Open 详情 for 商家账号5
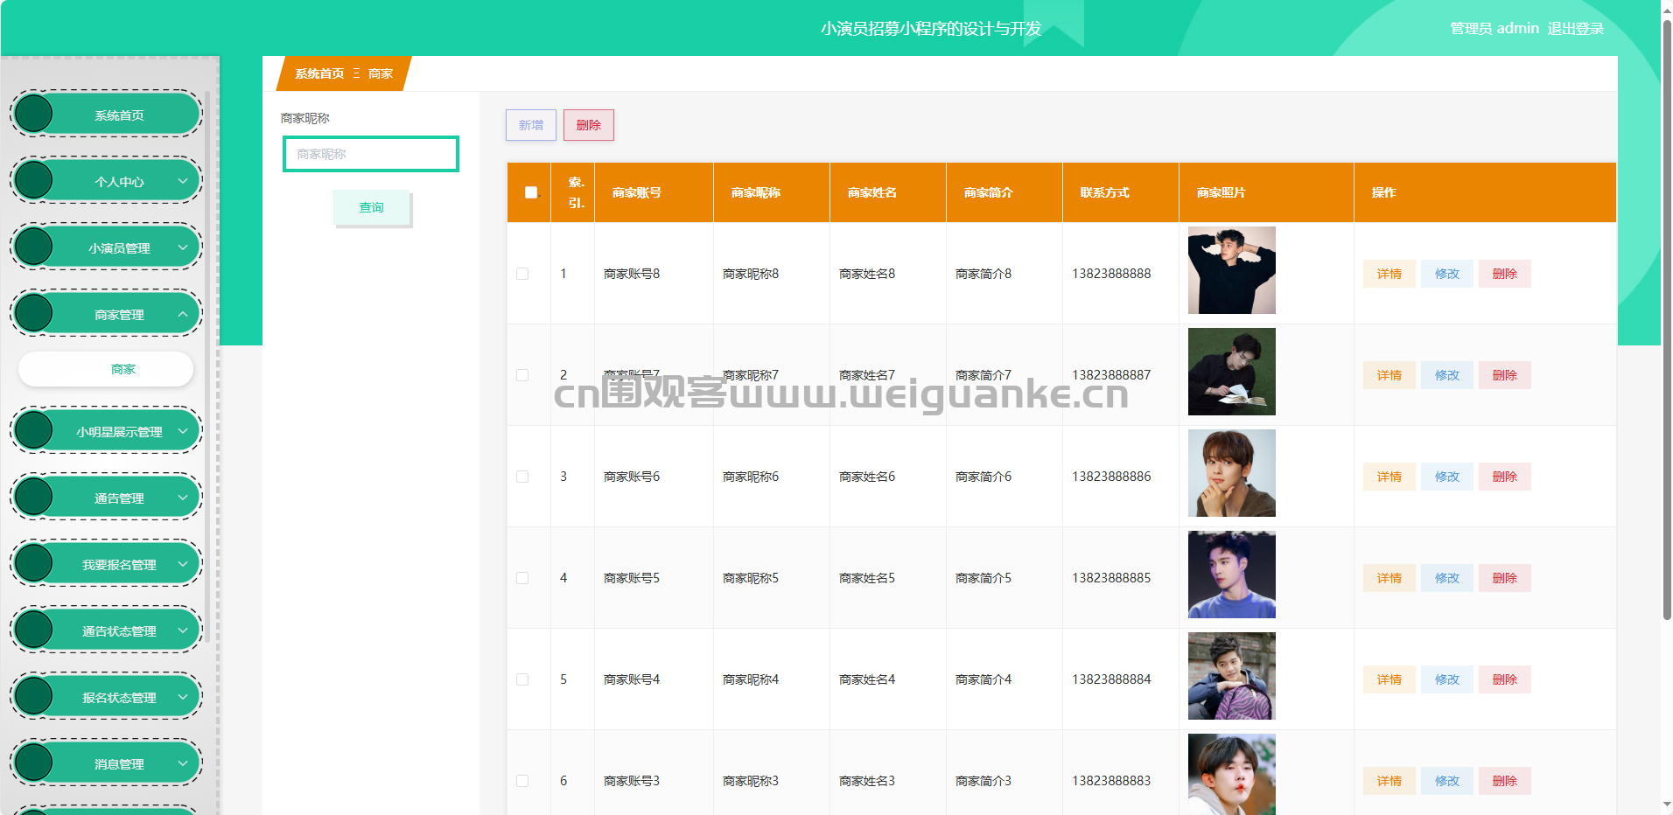This screenshot has height=815, width=1673. click(1389, 578)
